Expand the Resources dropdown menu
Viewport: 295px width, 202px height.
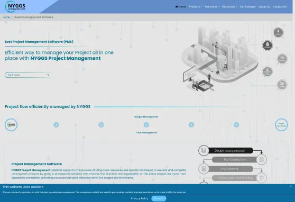(x=230, y=7)
